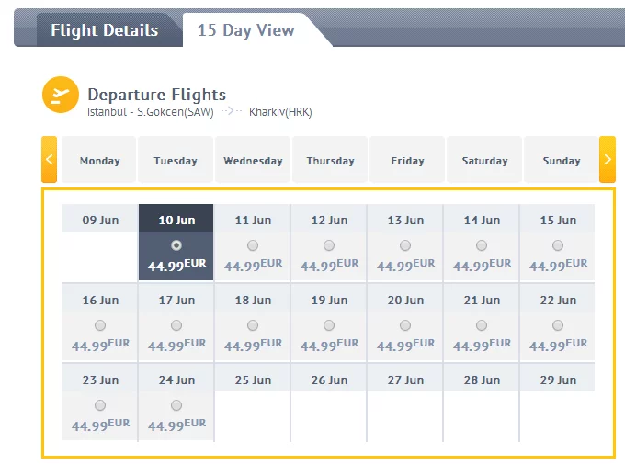This screenshot has height=465, width=625.
Task: Go to next week with right arrow
Action: 607,159
